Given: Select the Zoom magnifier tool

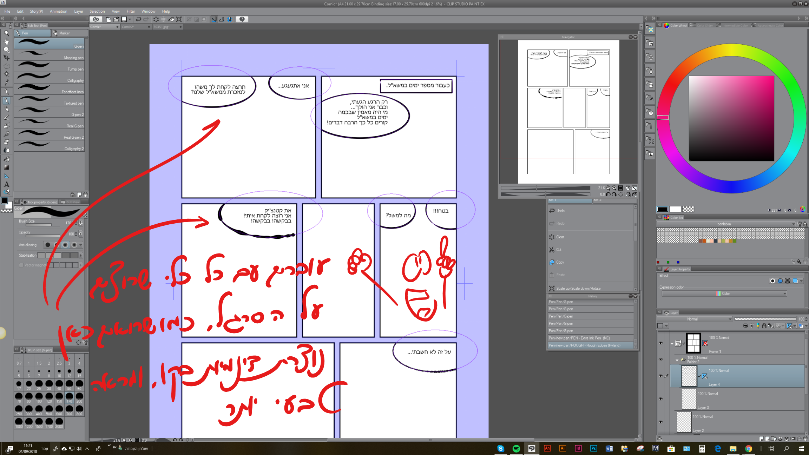Looking at the screenshot, I should pos(6,33).
